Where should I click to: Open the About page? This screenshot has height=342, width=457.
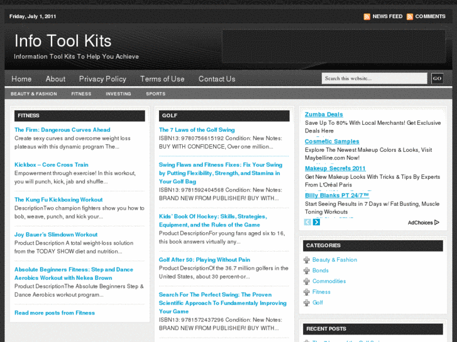point(55,79)
